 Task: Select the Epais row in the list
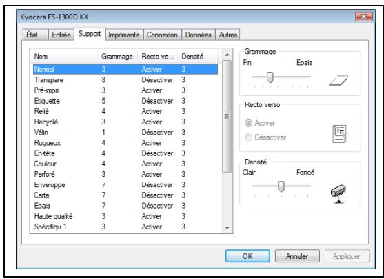point(125,206)
